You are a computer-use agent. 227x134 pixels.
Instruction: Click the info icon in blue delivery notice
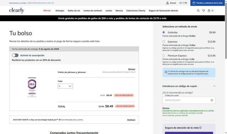point(166,72)
